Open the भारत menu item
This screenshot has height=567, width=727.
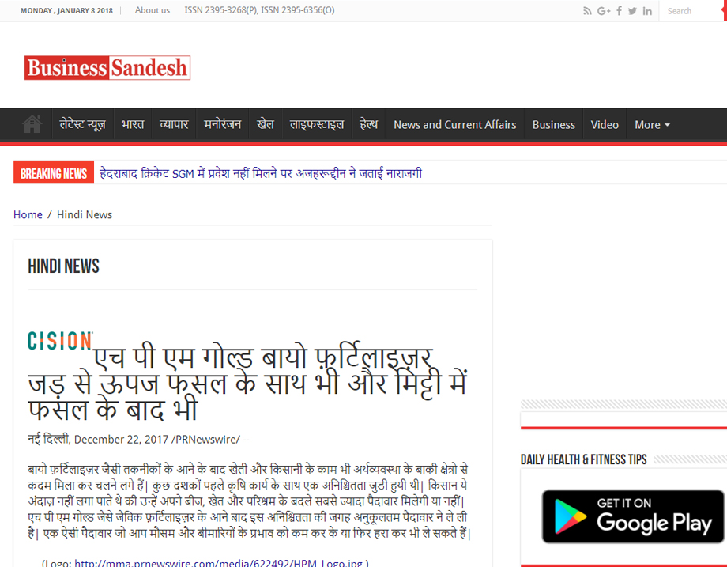click(133, 125)
